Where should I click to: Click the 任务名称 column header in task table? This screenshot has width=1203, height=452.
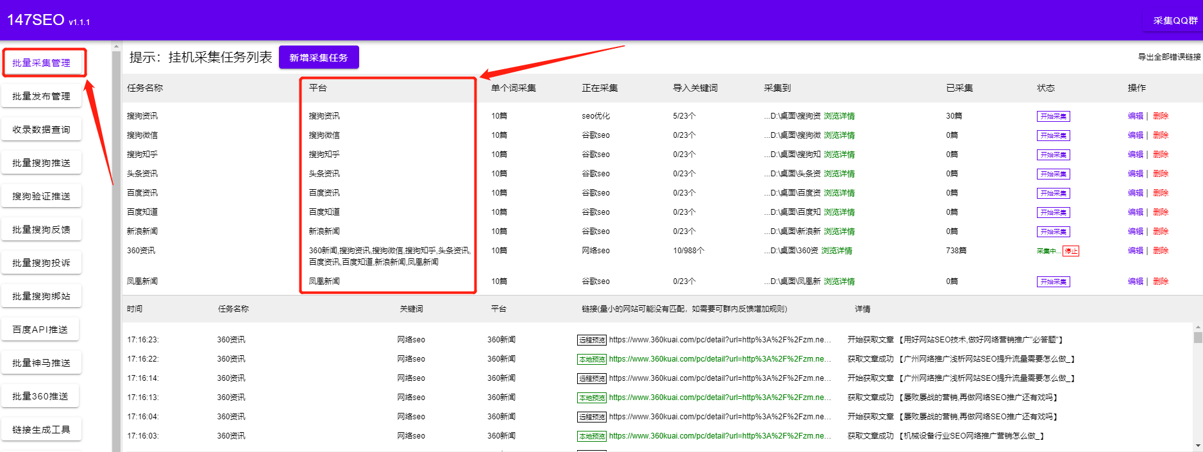click(x=145, y=88)
